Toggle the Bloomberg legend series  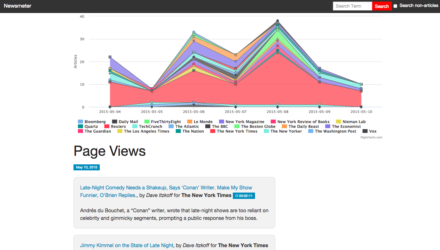pyautogui.click(x=92, y=122)
